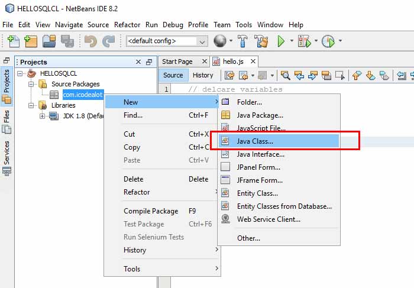Choose Folder in the New submenu
414x288 pixels.
(279, 102)
